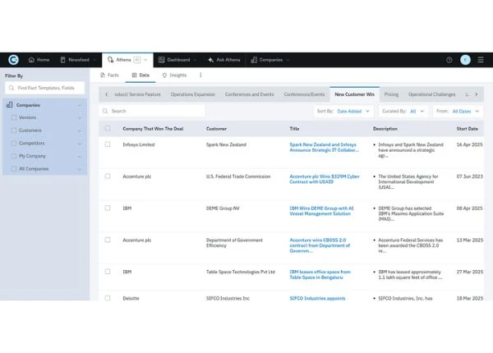Image resolution: width=493 pixels, height=353 pixels.
Task: Open the Operational Challenges tab
Action: (431, 94)
